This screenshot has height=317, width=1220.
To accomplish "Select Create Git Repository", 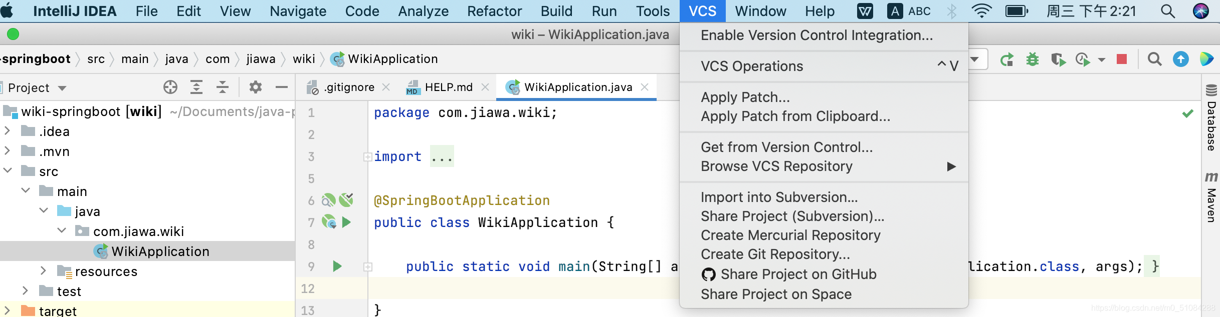I will tap(824, 254).
